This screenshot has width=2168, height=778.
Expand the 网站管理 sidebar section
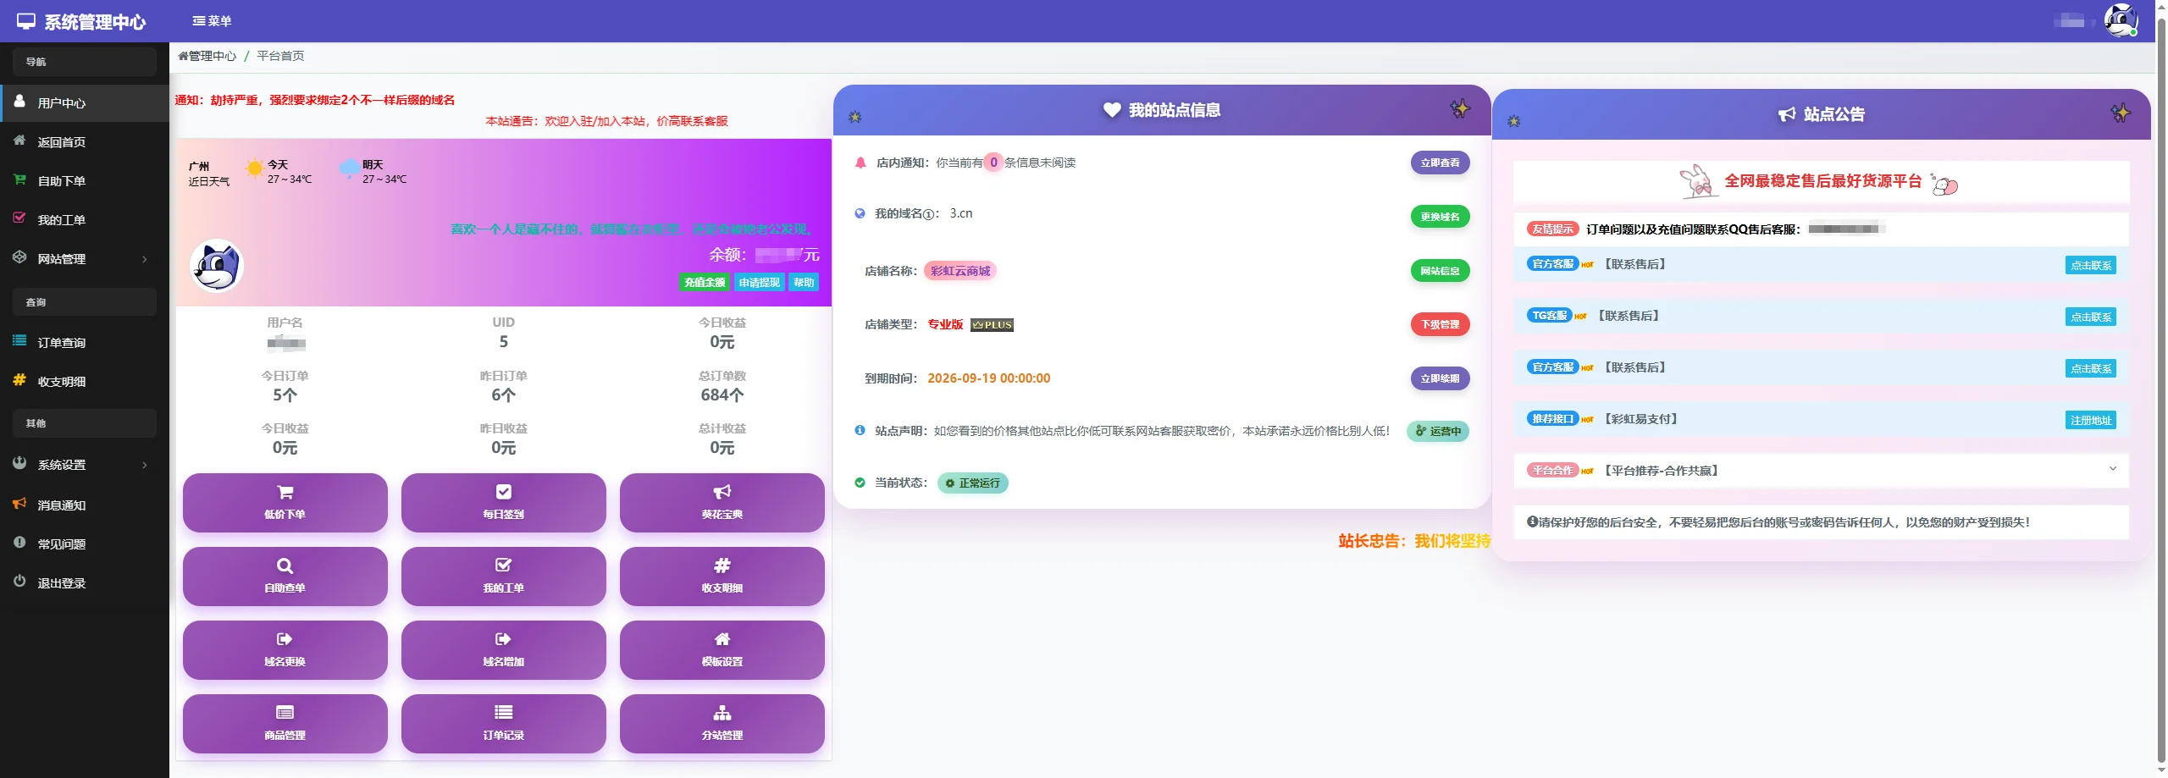click(60, 259)
